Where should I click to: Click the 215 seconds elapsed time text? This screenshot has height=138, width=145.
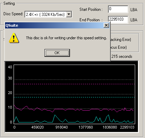[122, 56]
